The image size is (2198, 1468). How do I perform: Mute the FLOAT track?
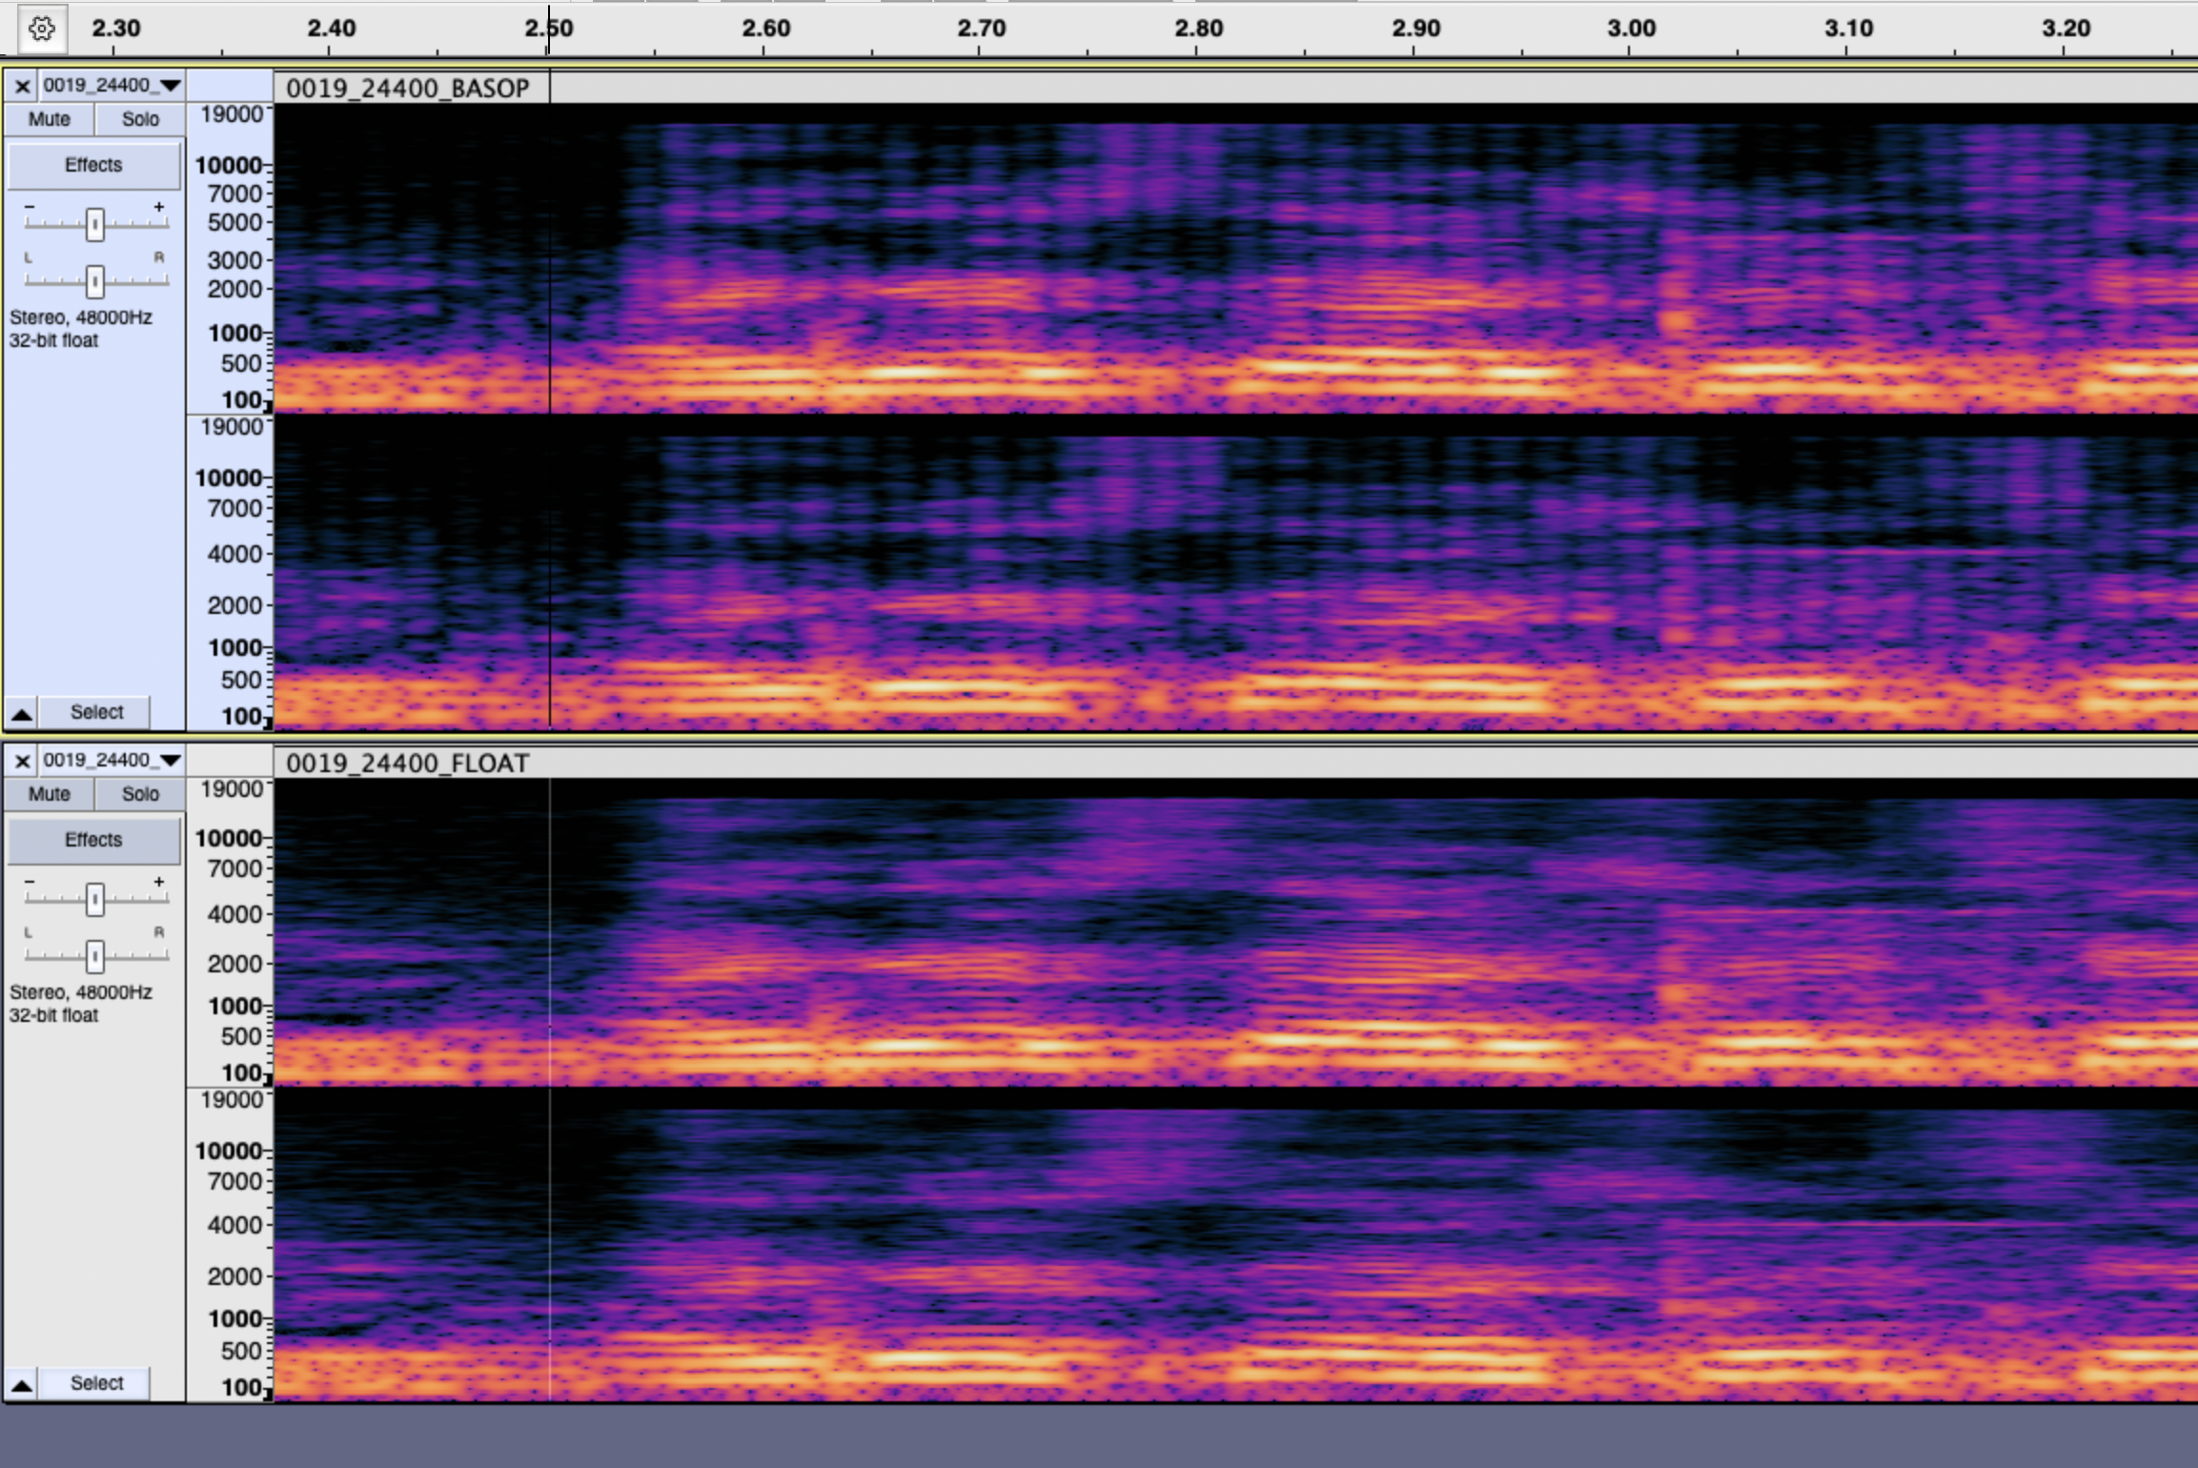[49, 794]
